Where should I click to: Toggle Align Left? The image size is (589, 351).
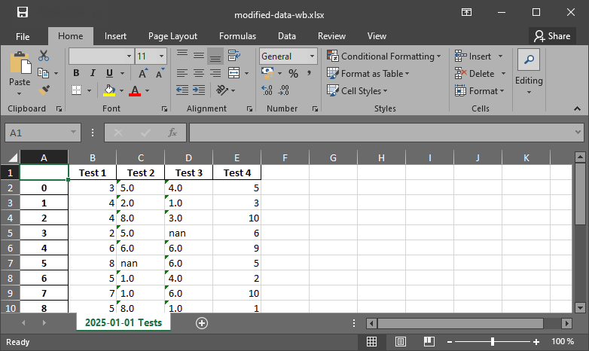click(x=182, y=73)
